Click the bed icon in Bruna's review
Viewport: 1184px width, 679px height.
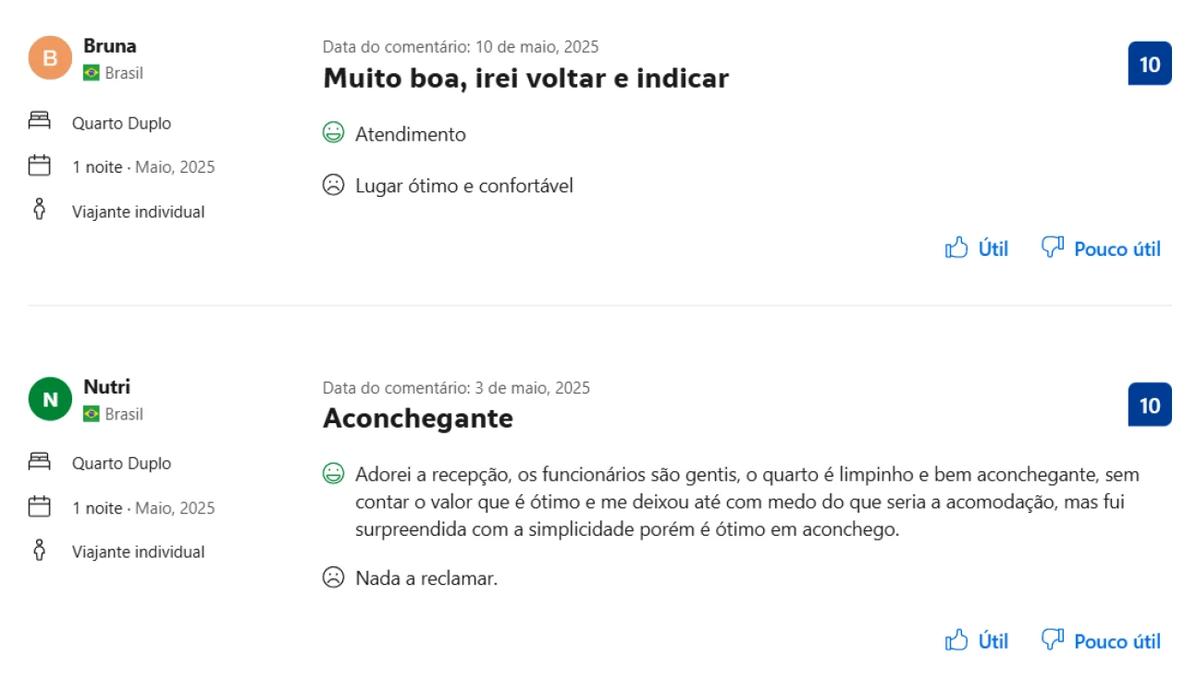pyautogui.click(x=39, y=121)
